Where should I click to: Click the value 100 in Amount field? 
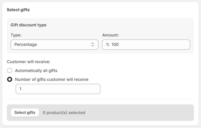[x=115, y=45]
